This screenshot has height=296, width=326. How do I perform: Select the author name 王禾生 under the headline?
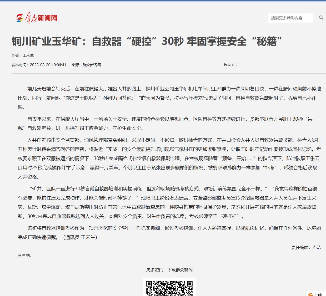pos(28,55)
